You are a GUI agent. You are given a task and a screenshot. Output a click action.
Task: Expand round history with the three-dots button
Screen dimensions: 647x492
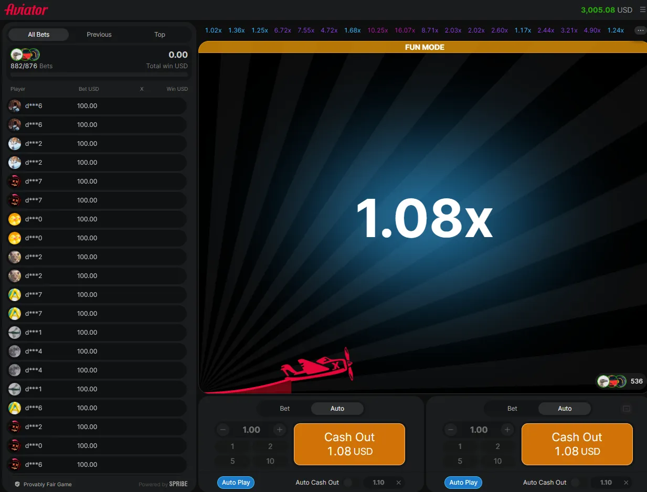pos(640,30)
